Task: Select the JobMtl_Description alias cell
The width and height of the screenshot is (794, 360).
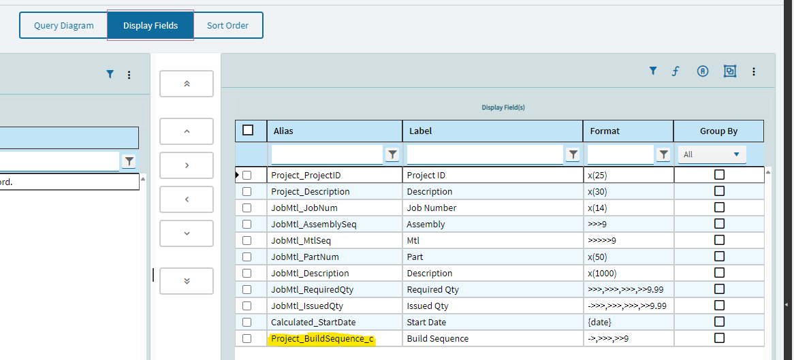Action: click(335, 273)
